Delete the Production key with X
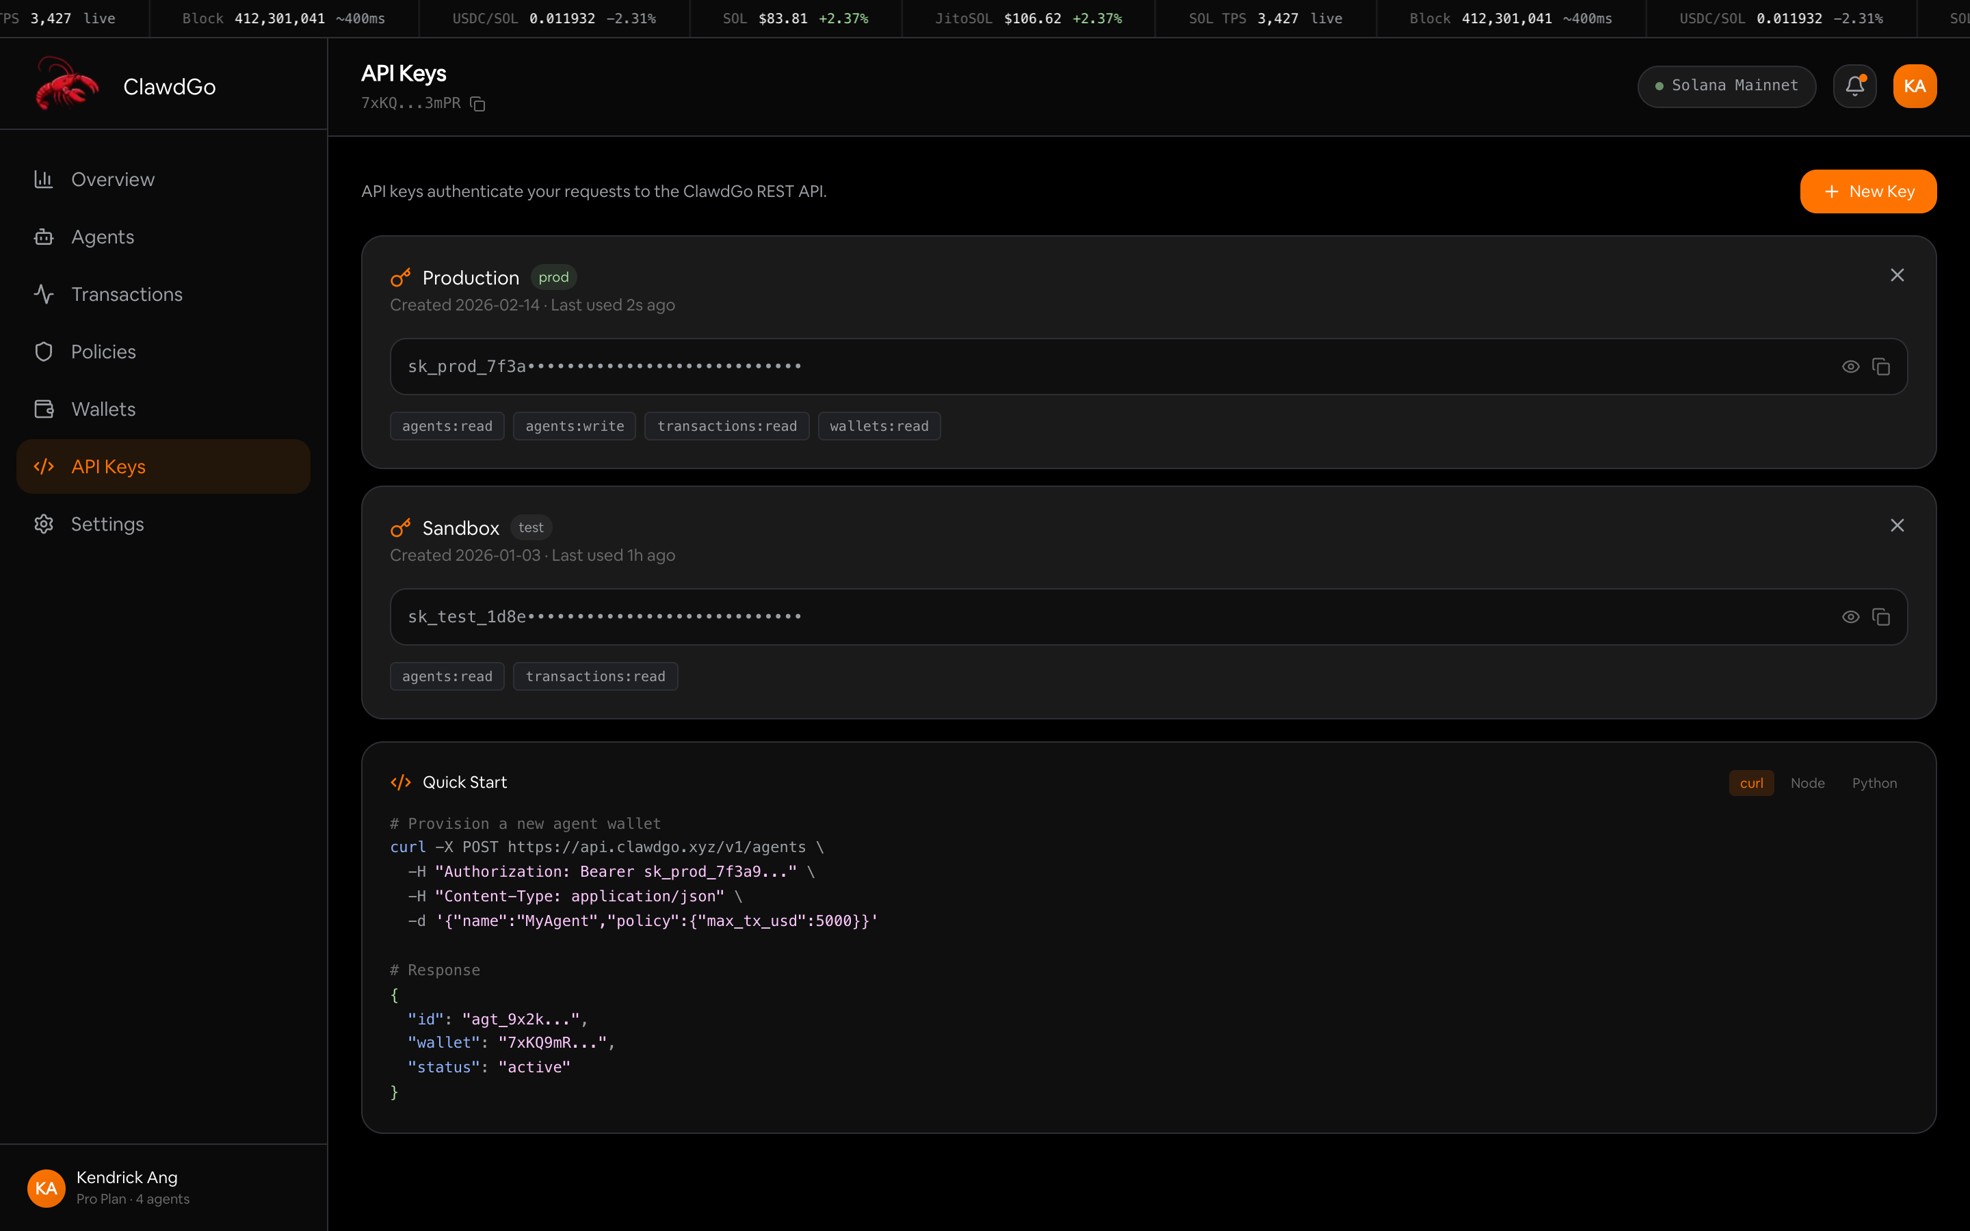Screen dimensions: 1970x1231 click(1897, 275)
